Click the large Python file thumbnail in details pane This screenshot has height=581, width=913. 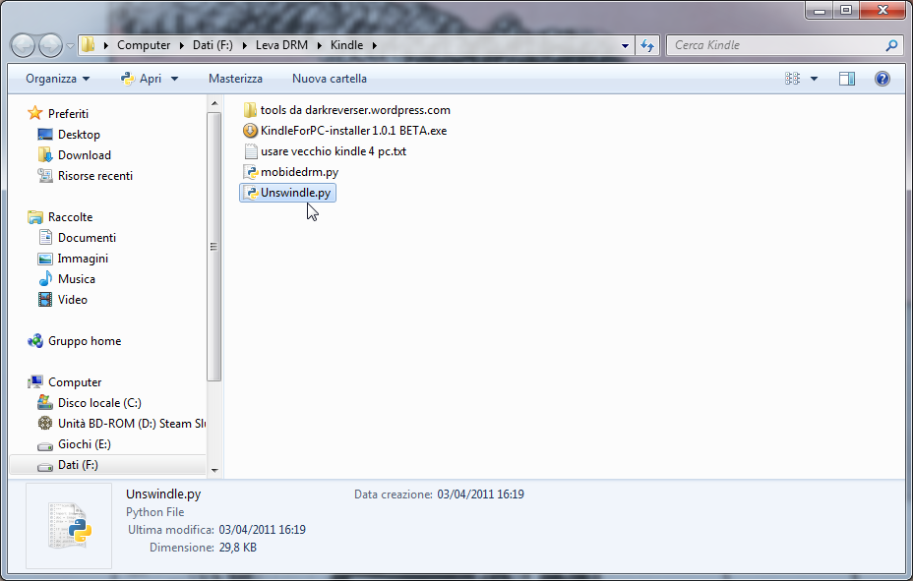pos(69,526)
